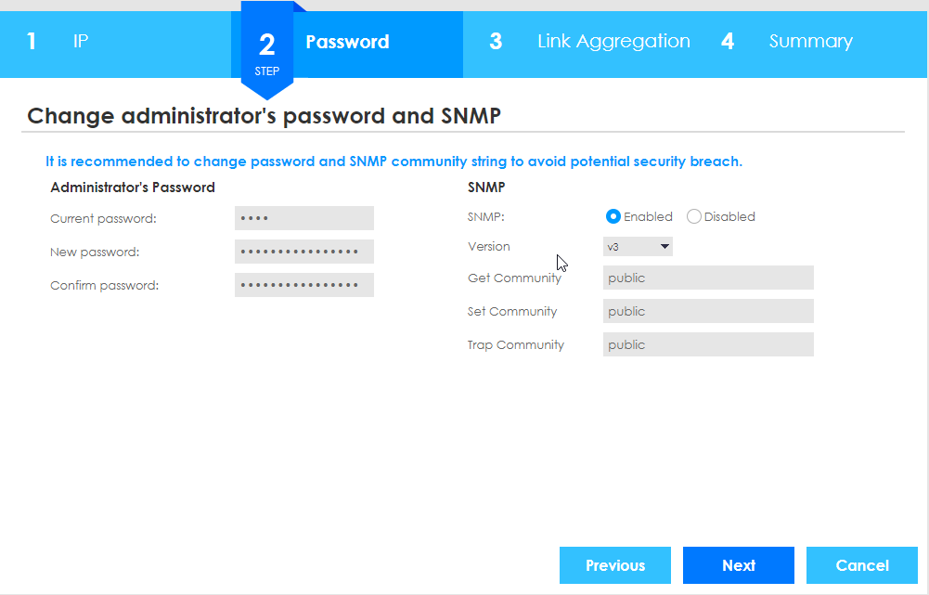
Task: Cancel the setup wizard
Action: (x=862, y=565)
